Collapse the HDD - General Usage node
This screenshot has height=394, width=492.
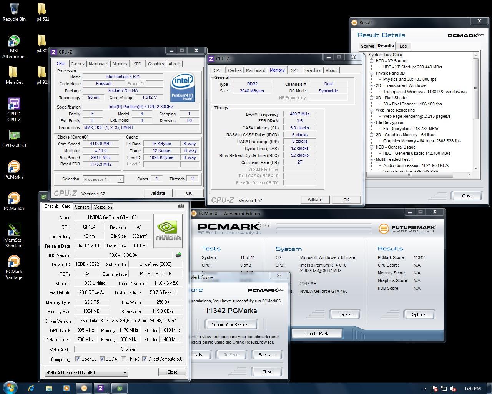(372, 147)
